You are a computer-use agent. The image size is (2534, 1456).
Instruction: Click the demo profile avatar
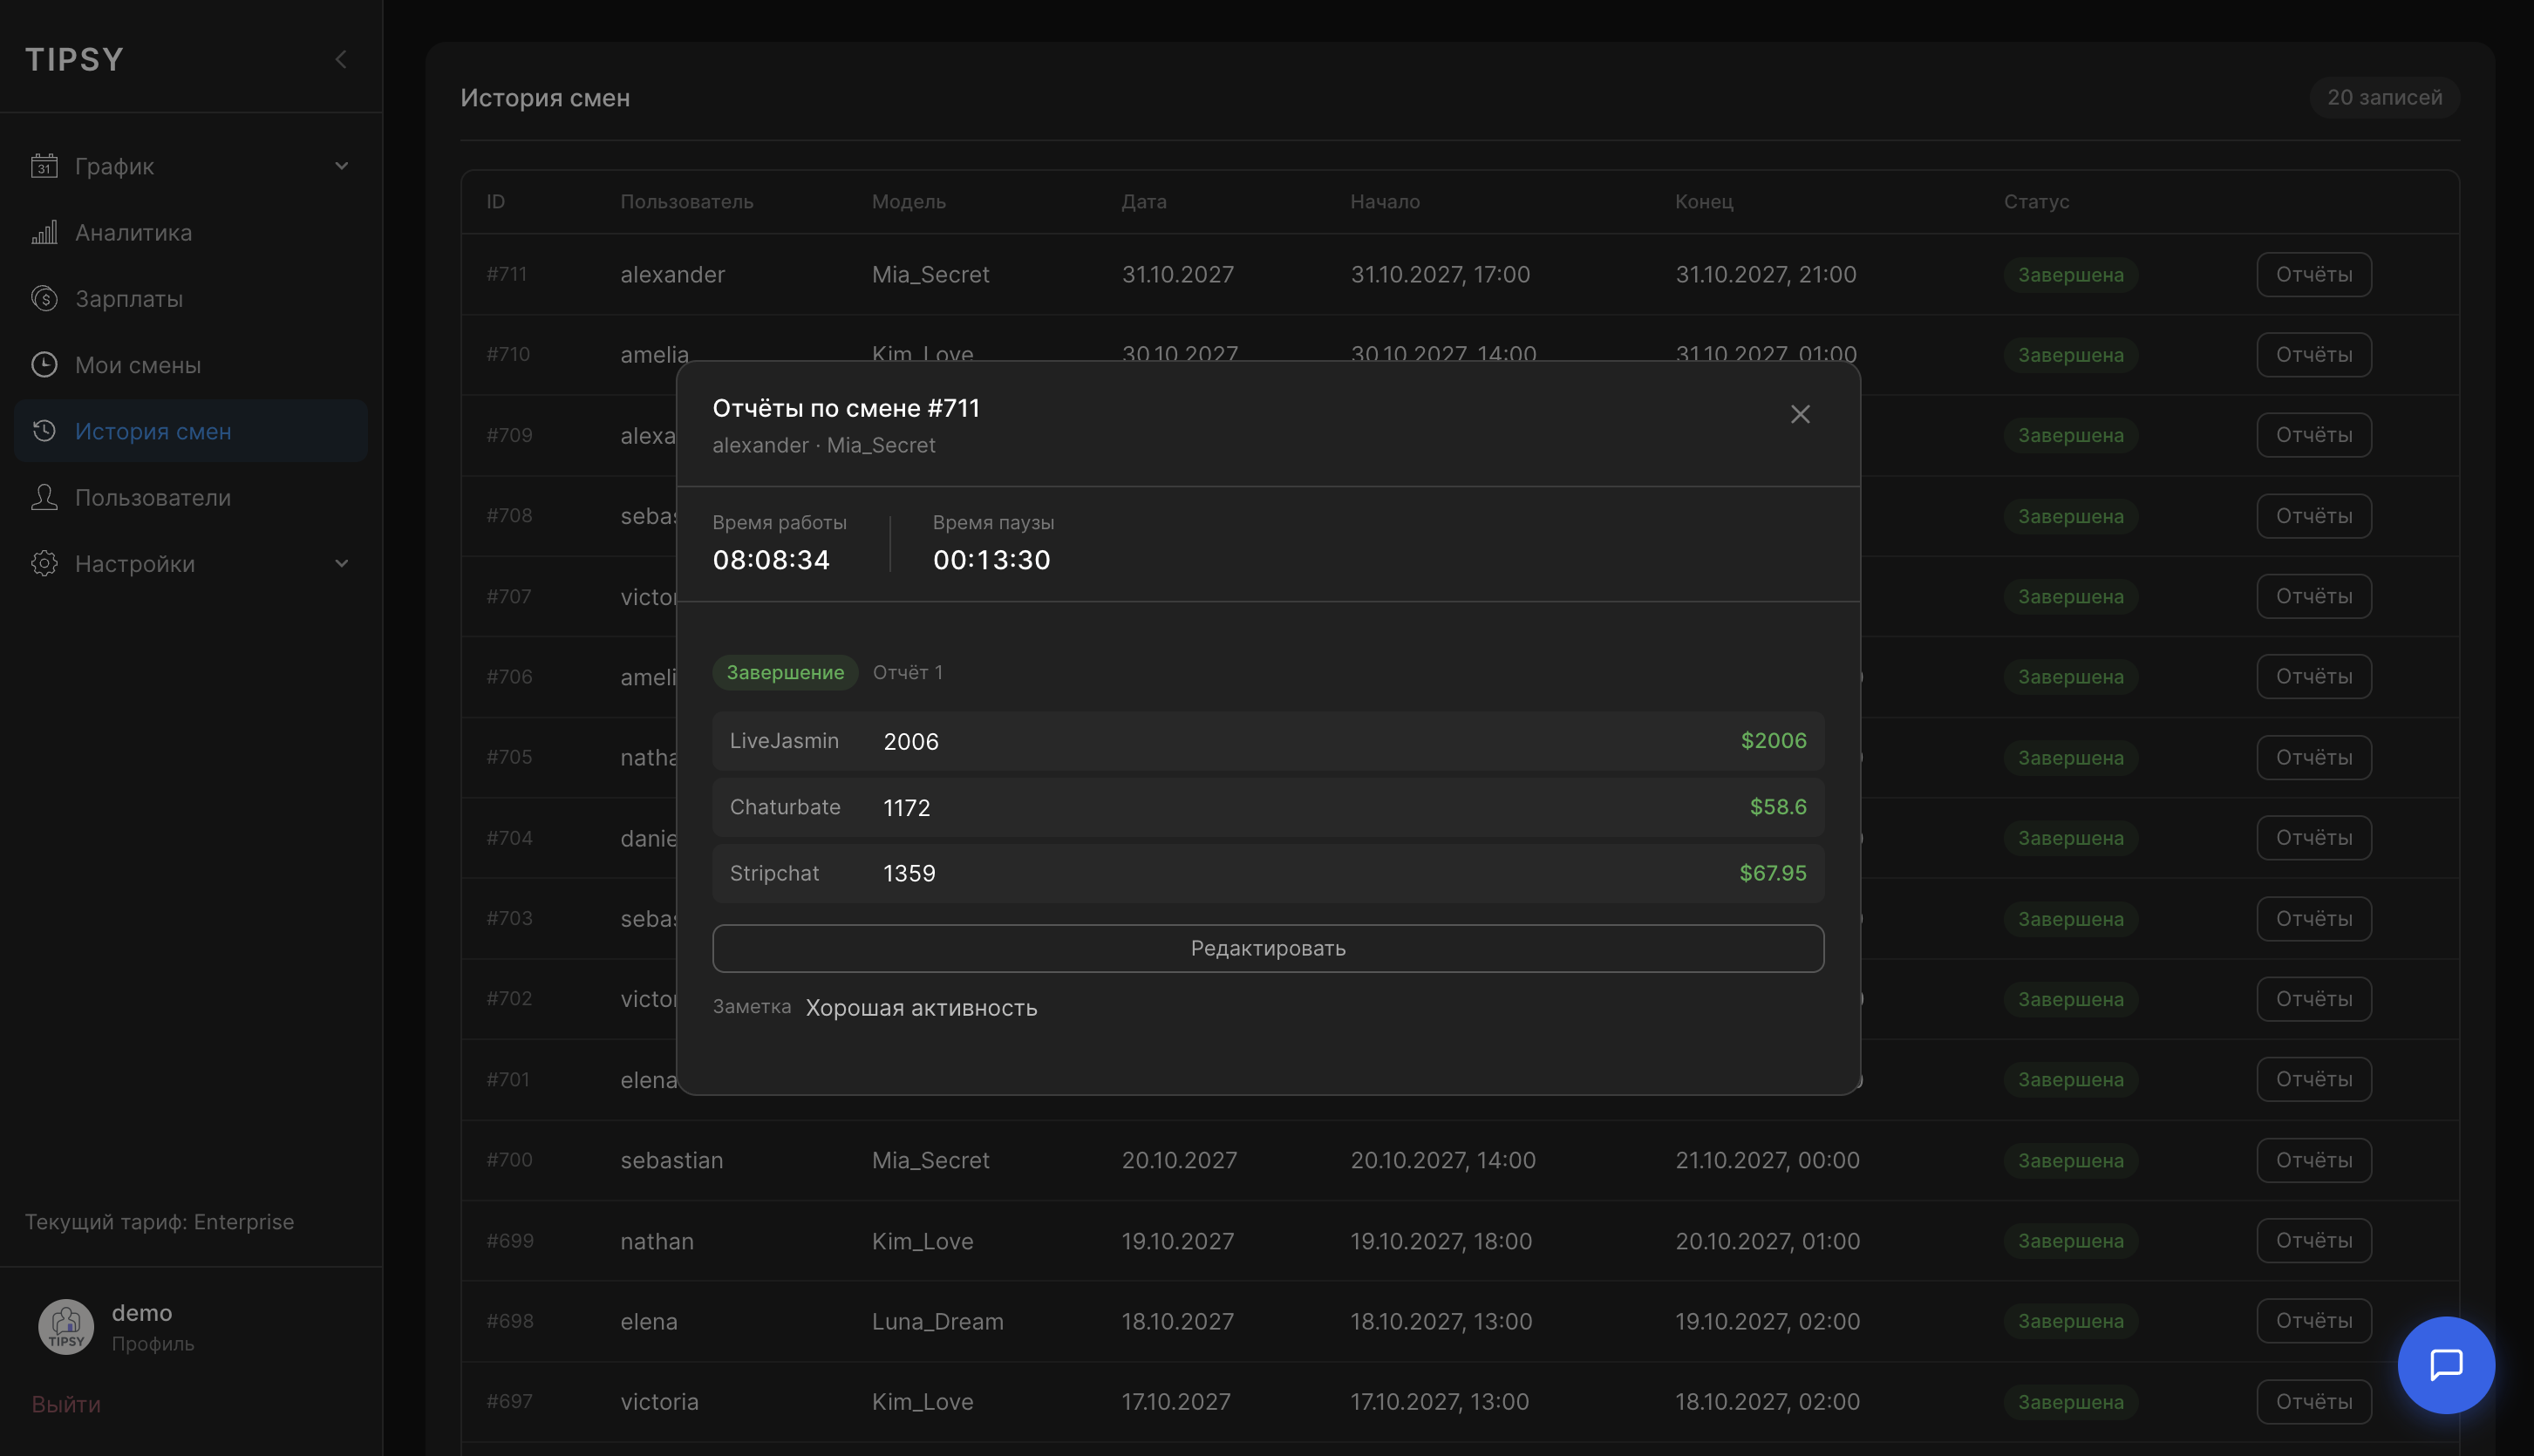66,1326
